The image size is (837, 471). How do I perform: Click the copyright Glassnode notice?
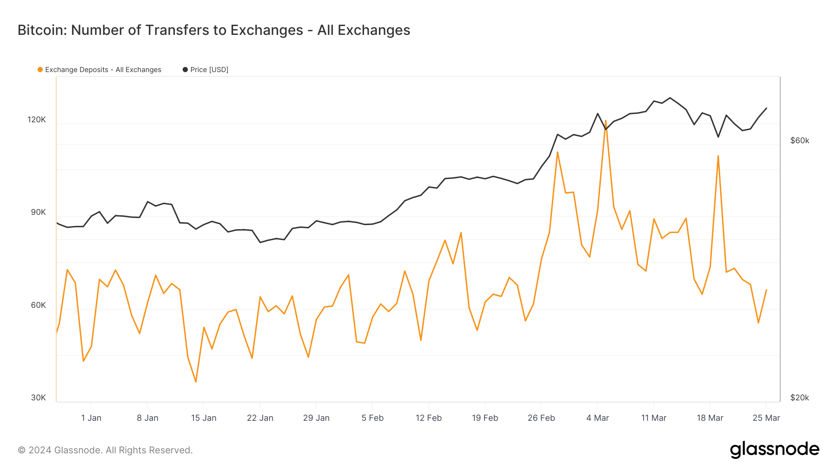(x=105, y=450)
